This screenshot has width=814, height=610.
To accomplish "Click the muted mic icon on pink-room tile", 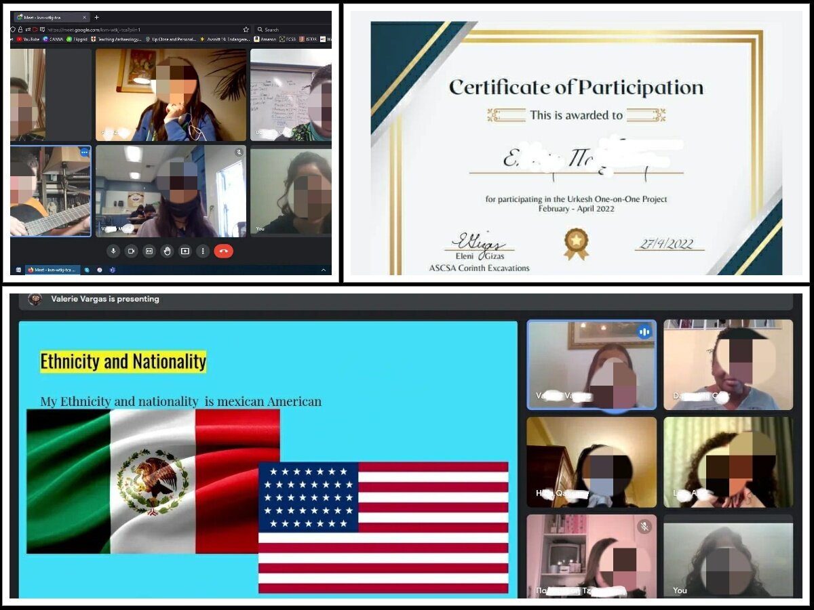I will (x=644, y=527).
